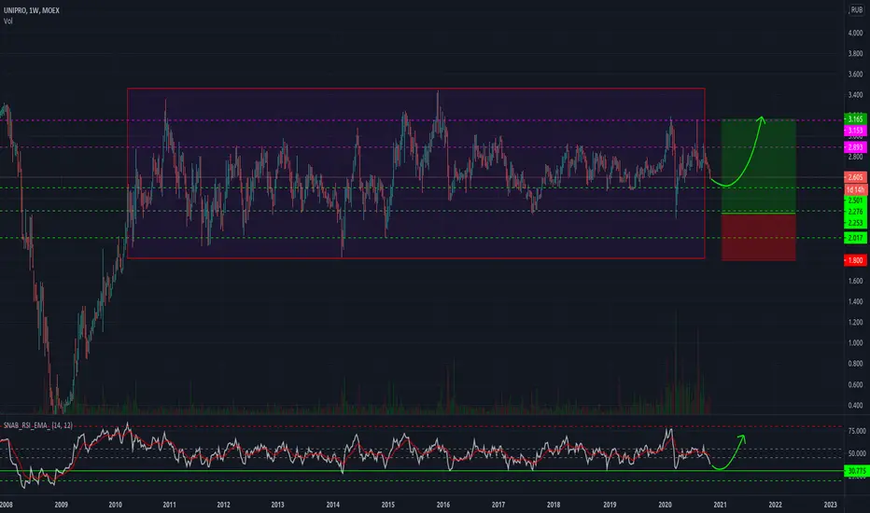Click the 3.600 price axis value
The image size is (870, 513).
855,75
